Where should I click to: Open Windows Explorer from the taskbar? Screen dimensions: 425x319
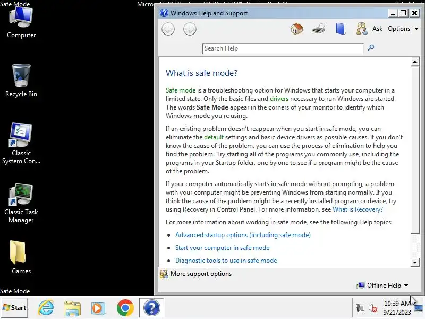pos(72,308)
